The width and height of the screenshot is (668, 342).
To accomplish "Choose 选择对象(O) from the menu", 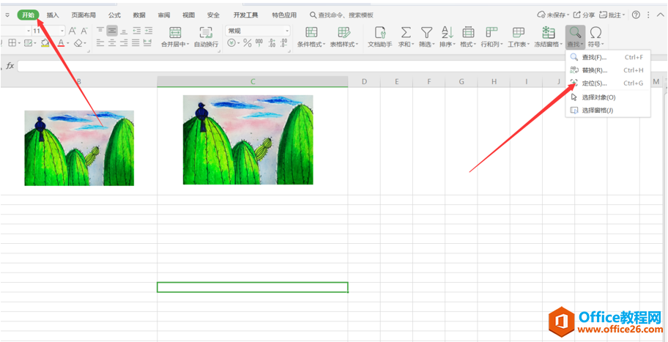I will point(608,97).
